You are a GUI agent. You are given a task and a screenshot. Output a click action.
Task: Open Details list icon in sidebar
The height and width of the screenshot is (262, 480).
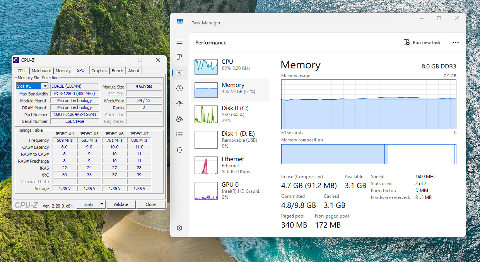click(x=179, y=134)
